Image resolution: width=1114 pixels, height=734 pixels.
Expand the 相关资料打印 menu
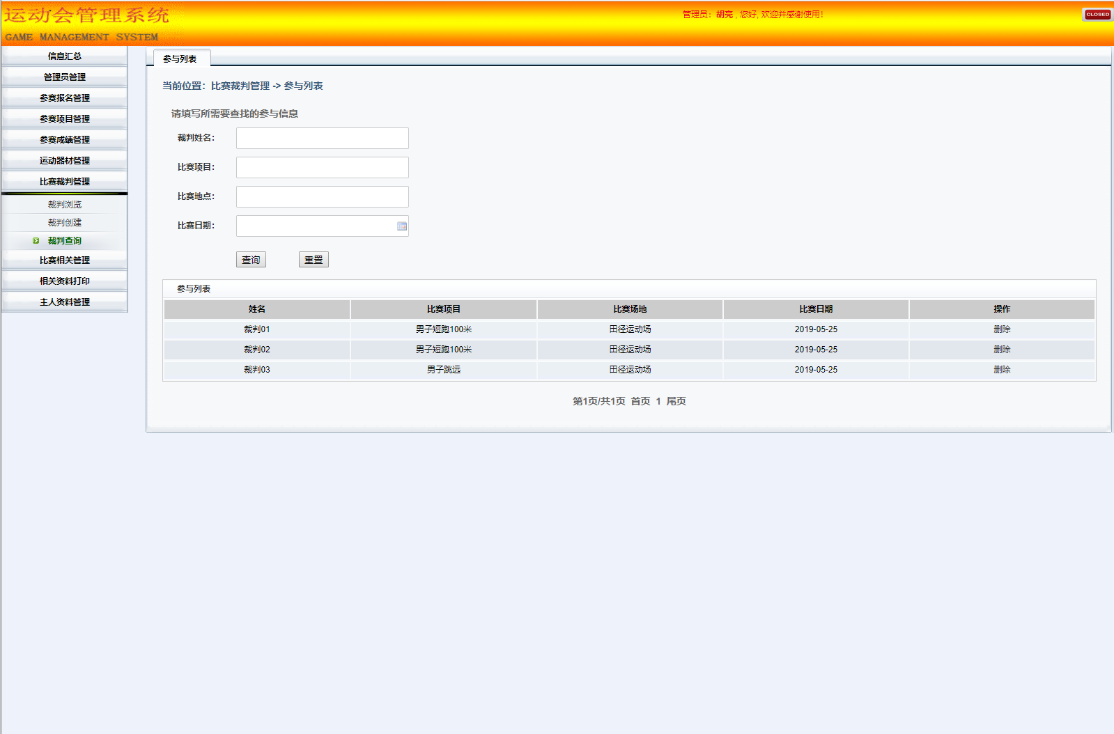[64, 281]
